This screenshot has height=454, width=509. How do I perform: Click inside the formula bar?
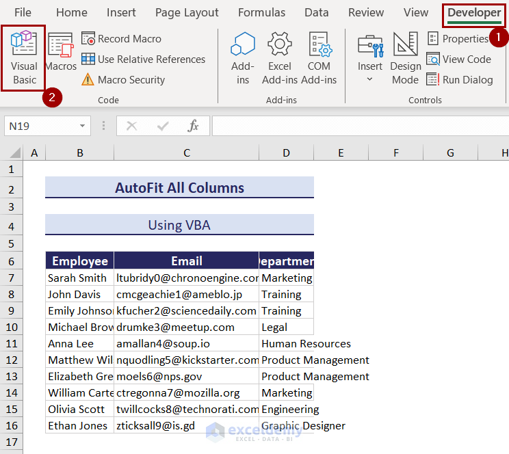[361, 126]
